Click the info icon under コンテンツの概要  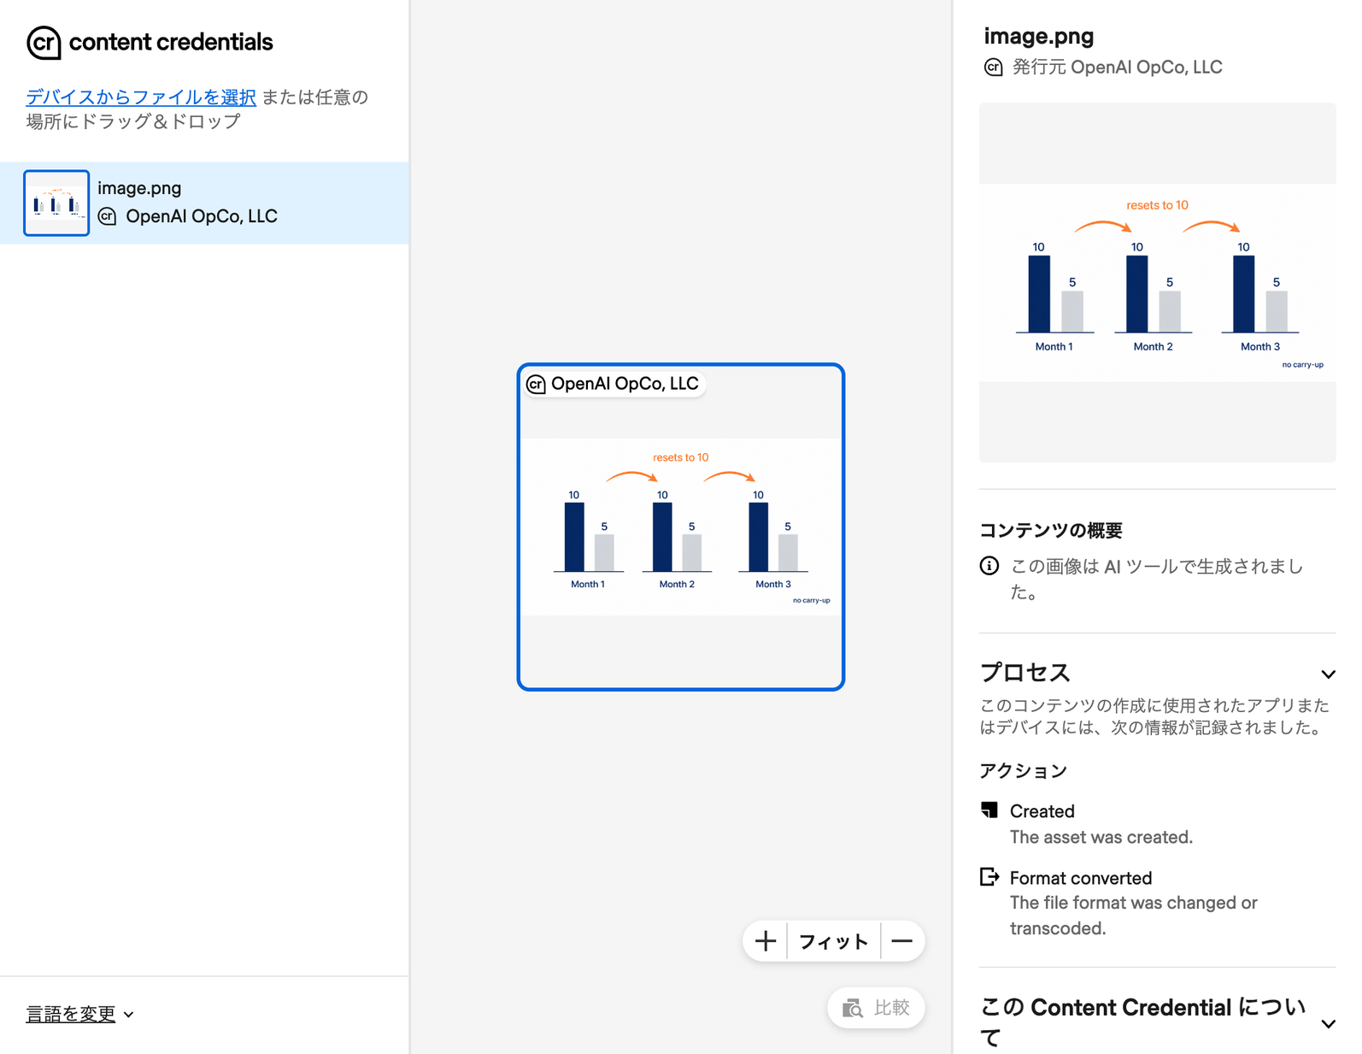989,566
